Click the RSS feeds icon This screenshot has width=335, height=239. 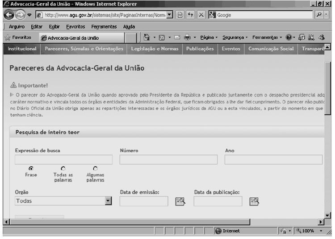(162, 38)
